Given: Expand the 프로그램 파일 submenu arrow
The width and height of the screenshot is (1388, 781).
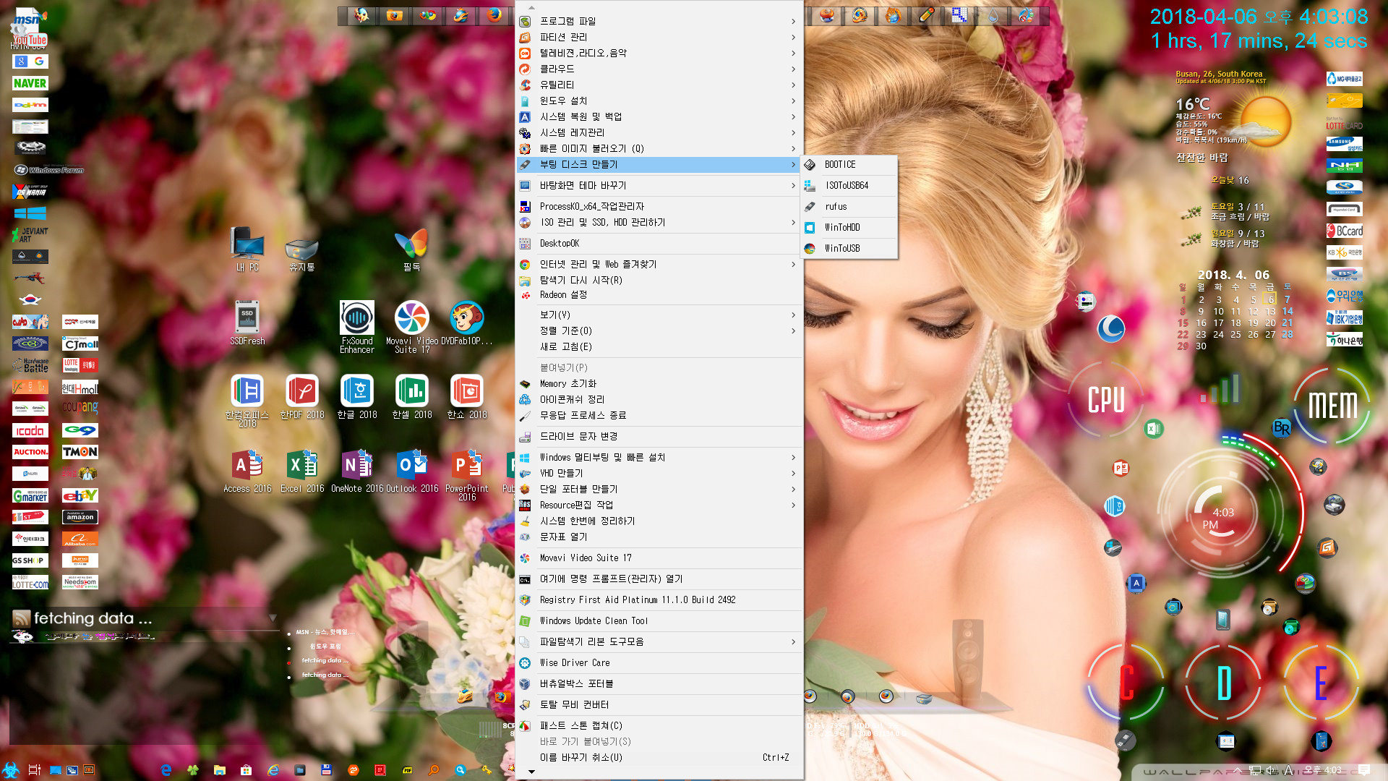Looking at the screenshot, I should [x=793, y=22].
